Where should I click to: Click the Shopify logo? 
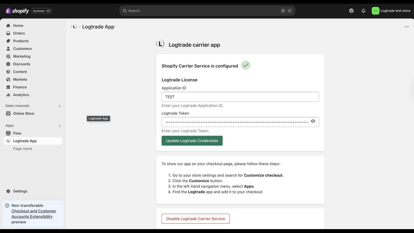(x=17, y=11)
